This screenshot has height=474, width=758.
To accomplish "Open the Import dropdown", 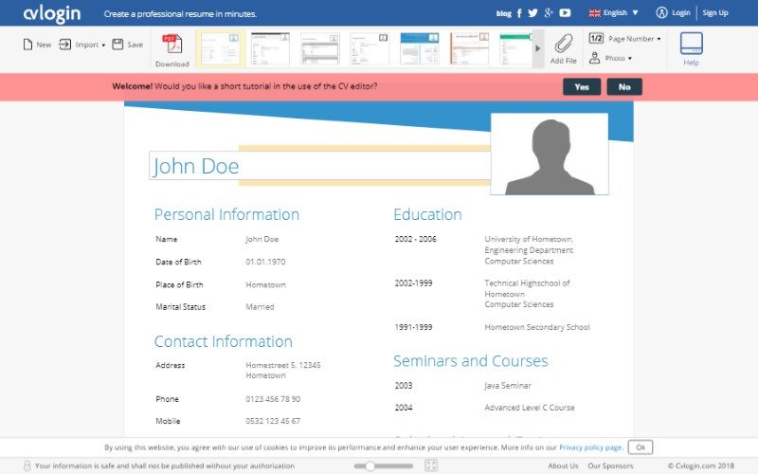I will pyautogui.click(x=81, y=45).
